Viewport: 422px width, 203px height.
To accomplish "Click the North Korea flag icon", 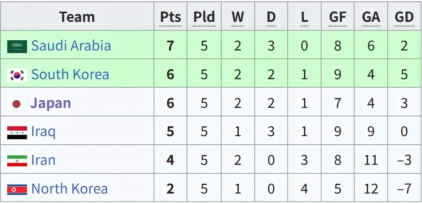I will tap(17, 189).
